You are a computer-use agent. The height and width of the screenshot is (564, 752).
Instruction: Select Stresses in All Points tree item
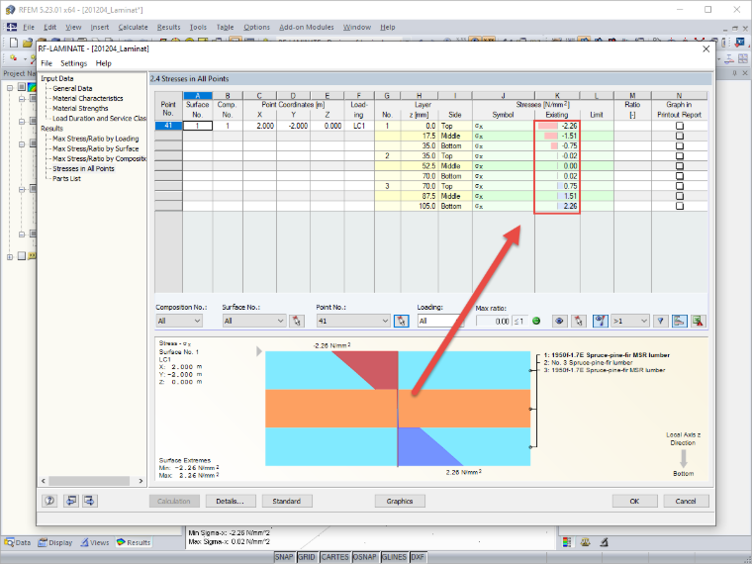(83, 168)
